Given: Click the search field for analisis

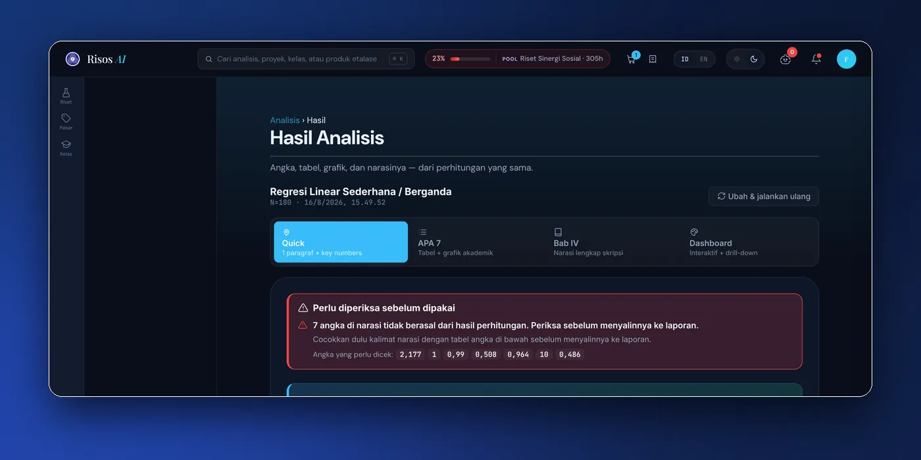Looking at the screenshot, I should tap(306, 59).
